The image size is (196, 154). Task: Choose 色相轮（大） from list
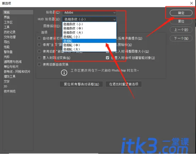click(89, 49)
